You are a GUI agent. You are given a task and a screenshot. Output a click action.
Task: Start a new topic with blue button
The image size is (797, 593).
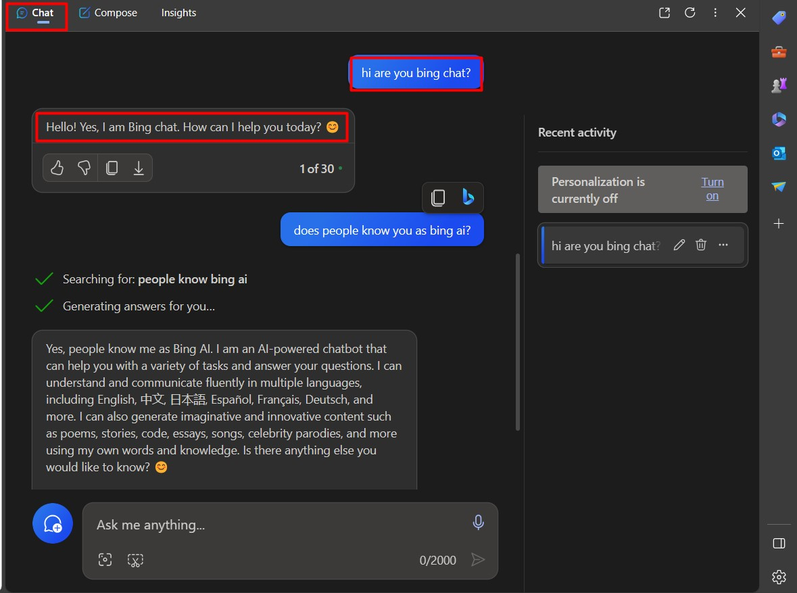tap(53, 523)
